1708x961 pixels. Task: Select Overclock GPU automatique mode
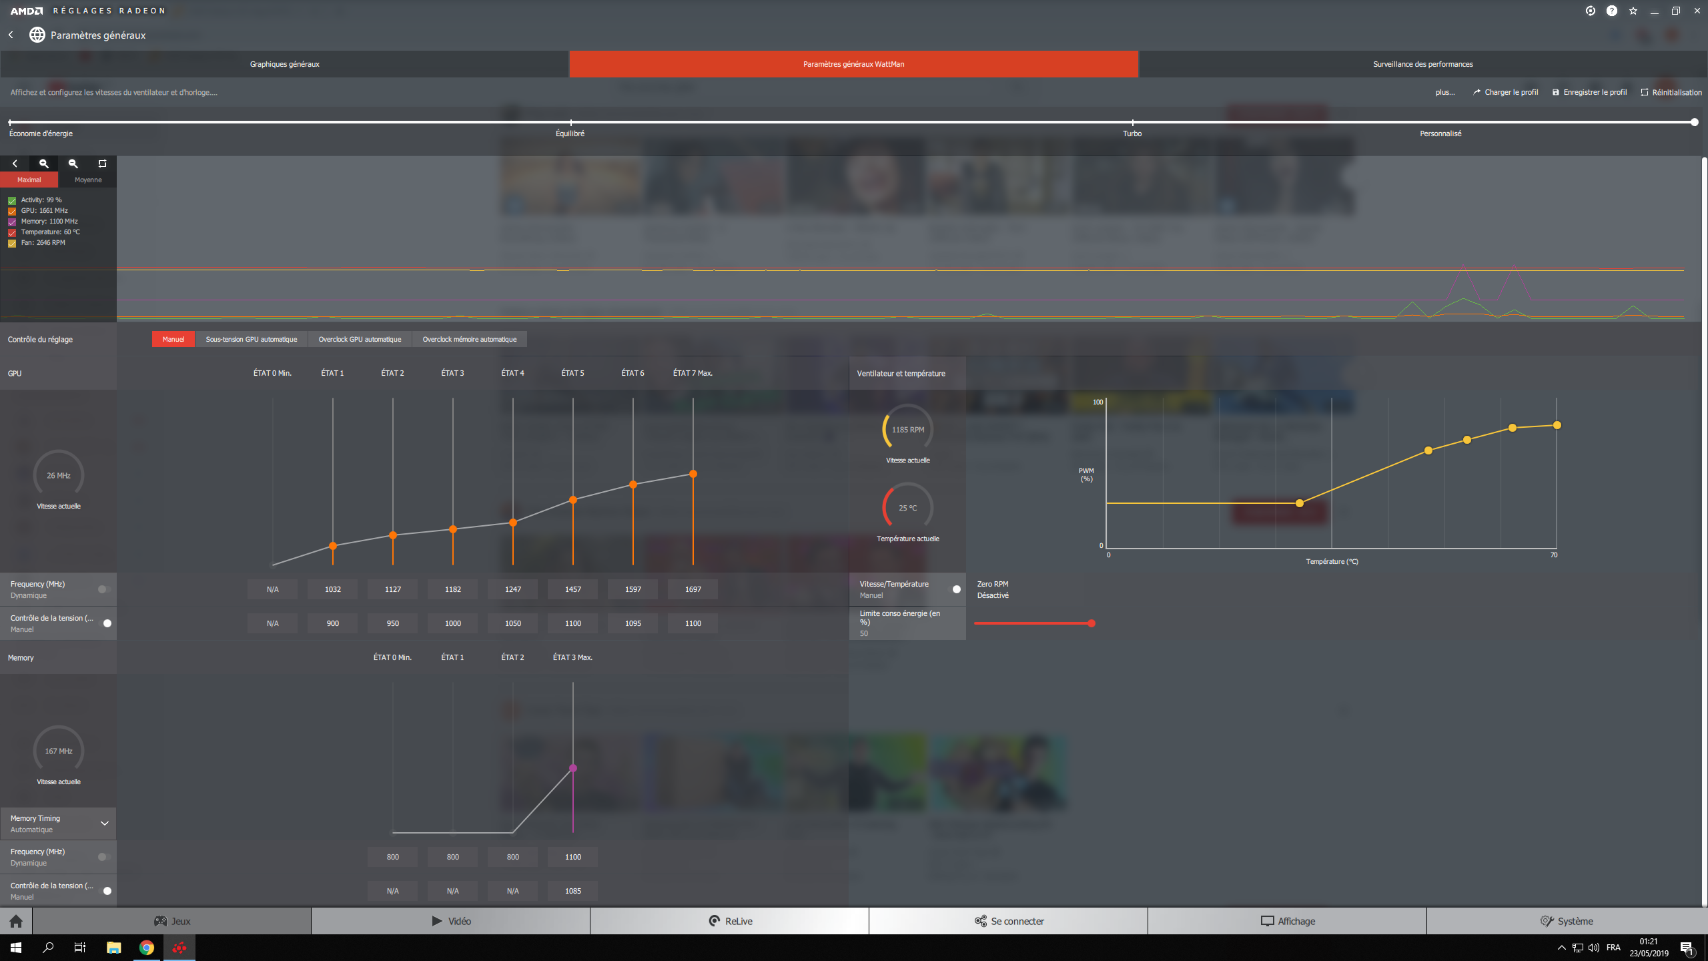click(x=360, y=339)
